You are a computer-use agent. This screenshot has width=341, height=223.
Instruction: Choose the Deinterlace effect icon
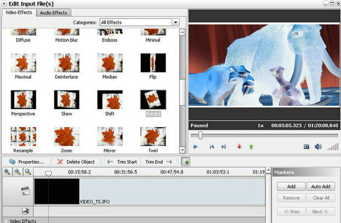66,63
